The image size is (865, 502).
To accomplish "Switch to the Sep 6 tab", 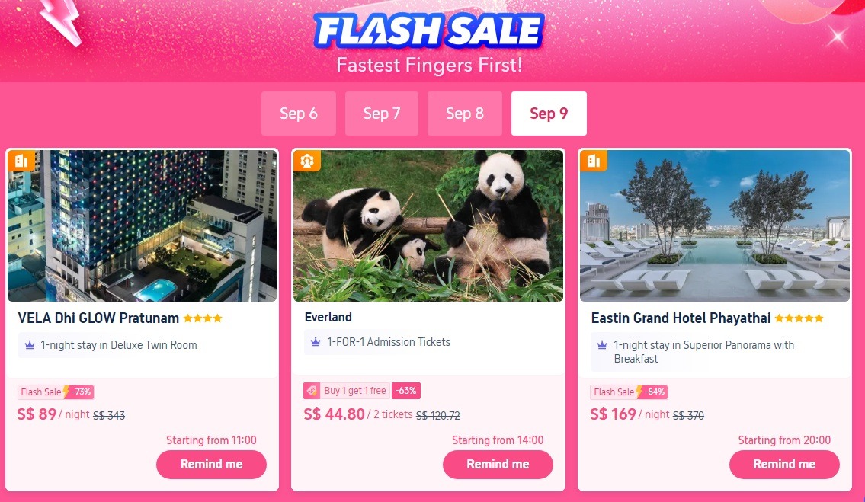I will click(299, 114).
